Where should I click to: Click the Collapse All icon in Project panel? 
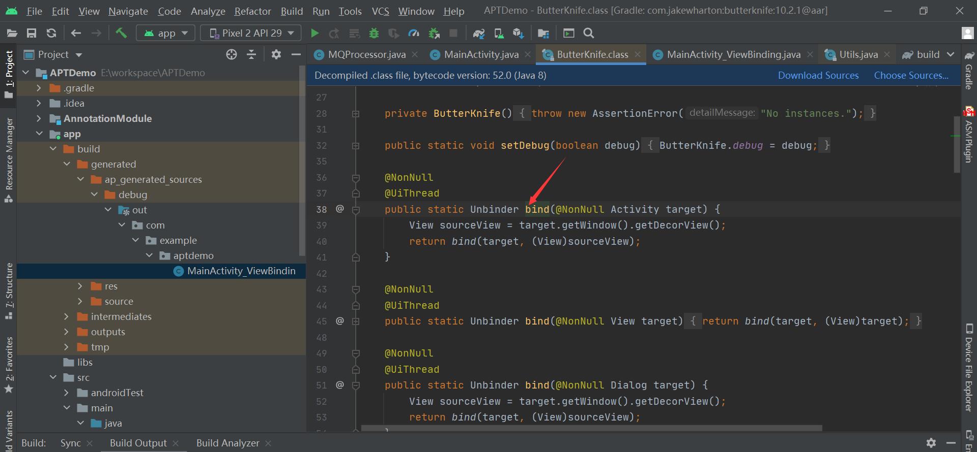251,54
